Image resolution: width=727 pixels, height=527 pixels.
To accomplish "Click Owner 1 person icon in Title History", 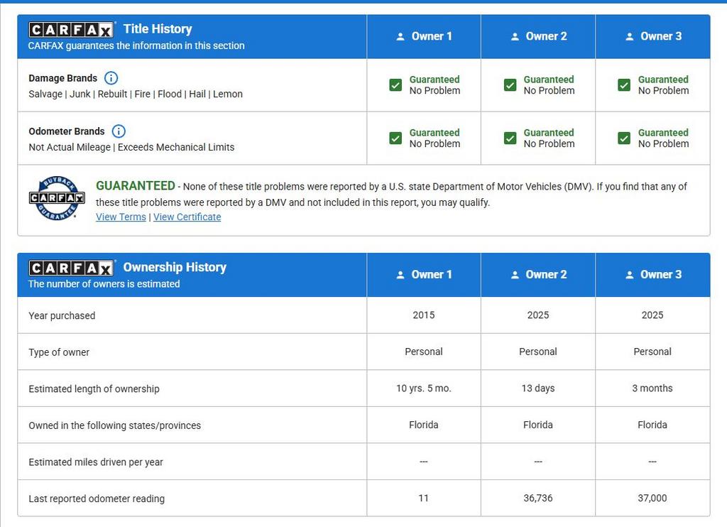I will 400,36.
